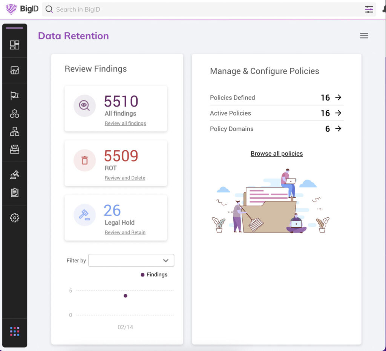386x351 pixels.
Task: Open the Data Retention hamburger menu
Action: (x=364, y=36)
